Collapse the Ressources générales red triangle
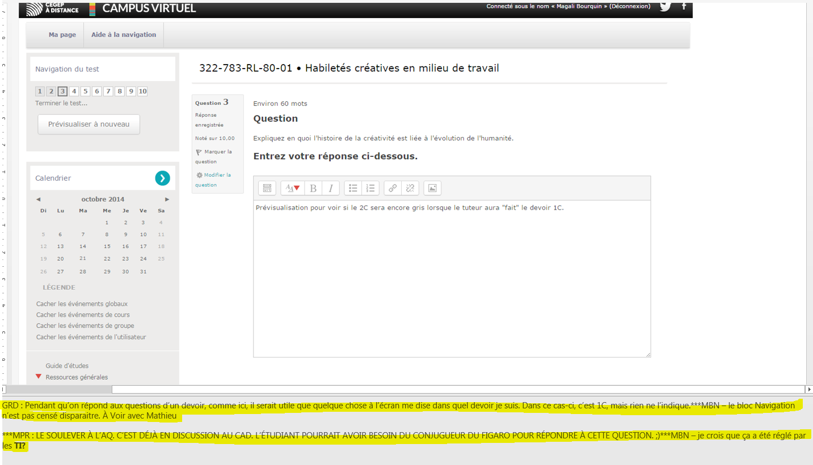 click(x=39, y=377)
